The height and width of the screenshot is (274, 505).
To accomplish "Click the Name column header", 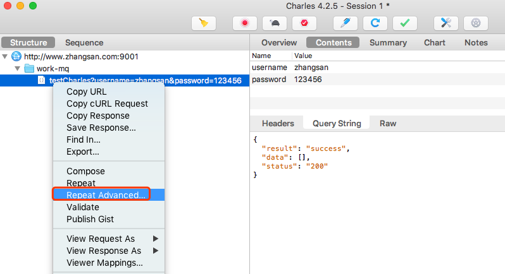I will [271, 56].
